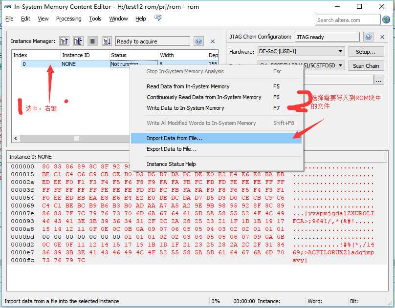395x308 pixels.
Task: Click the Width column header
Action: click(x=182, y=55)
